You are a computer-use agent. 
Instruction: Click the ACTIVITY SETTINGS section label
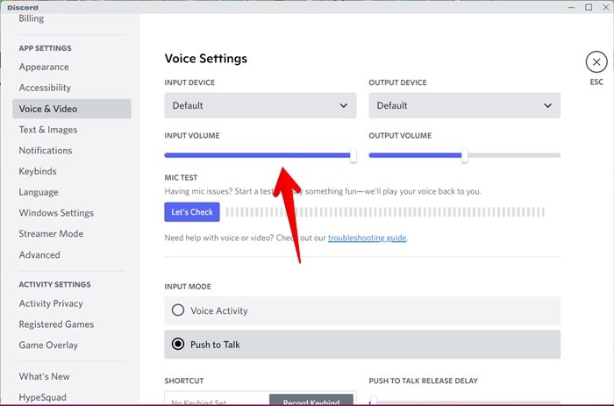coord(54,285)
